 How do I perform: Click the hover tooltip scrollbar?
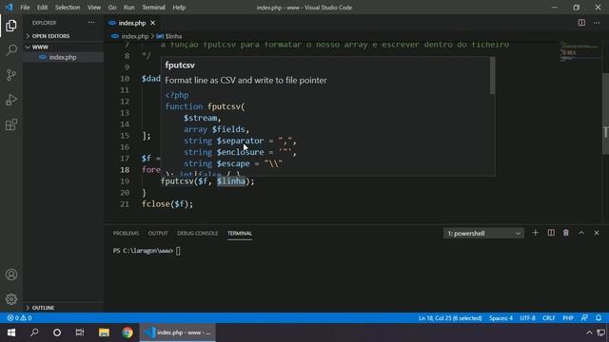click(x=492, y=76)
